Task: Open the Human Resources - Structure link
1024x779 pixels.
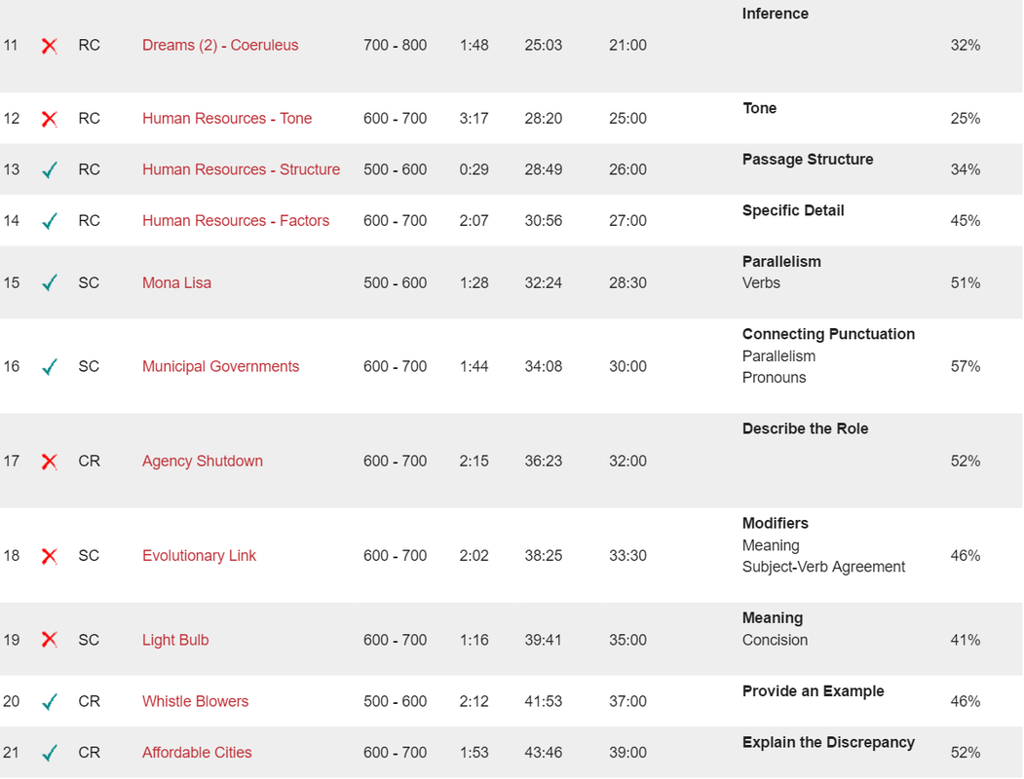Action: [241, 169]
